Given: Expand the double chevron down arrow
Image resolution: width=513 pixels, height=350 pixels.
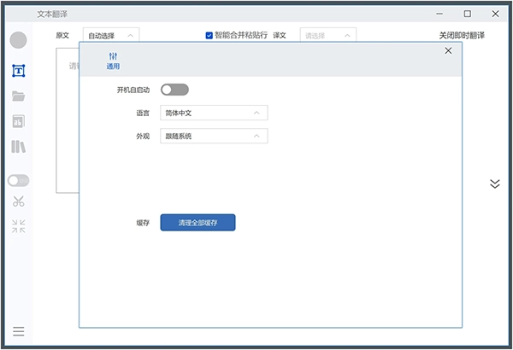Looking at the screenshot, I should (494, 184).
